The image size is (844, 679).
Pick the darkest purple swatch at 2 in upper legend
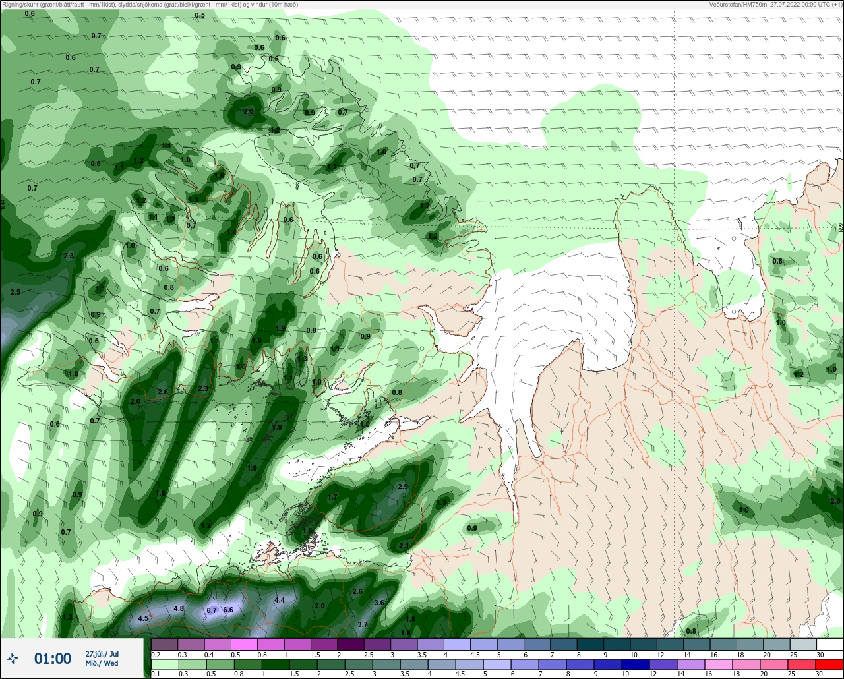pos(350,644)
